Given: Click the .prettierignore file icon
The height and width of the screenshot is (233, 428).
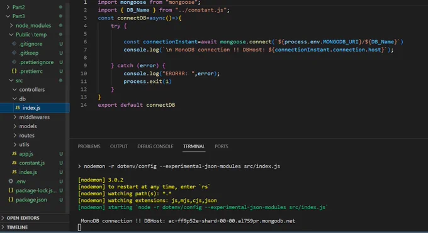Looking at the screenshot, I should click(14, 62).
